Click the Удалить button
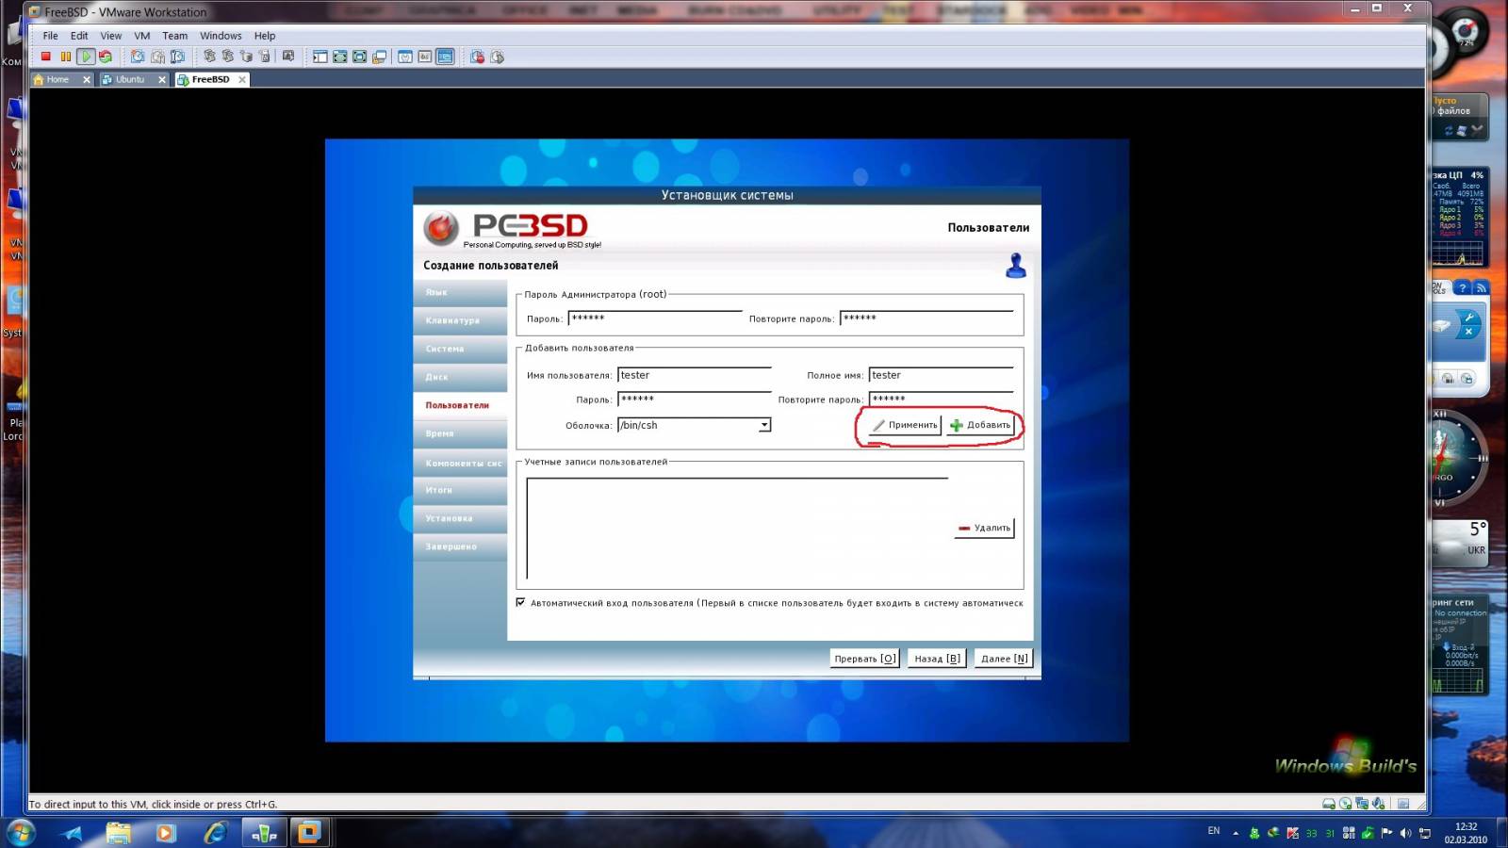 pyautogui.click(x=984, y=528)
